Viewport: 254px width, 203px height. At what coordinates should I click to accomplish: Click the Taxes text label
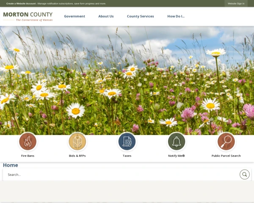pyautogui.click(x=127, y=156)
